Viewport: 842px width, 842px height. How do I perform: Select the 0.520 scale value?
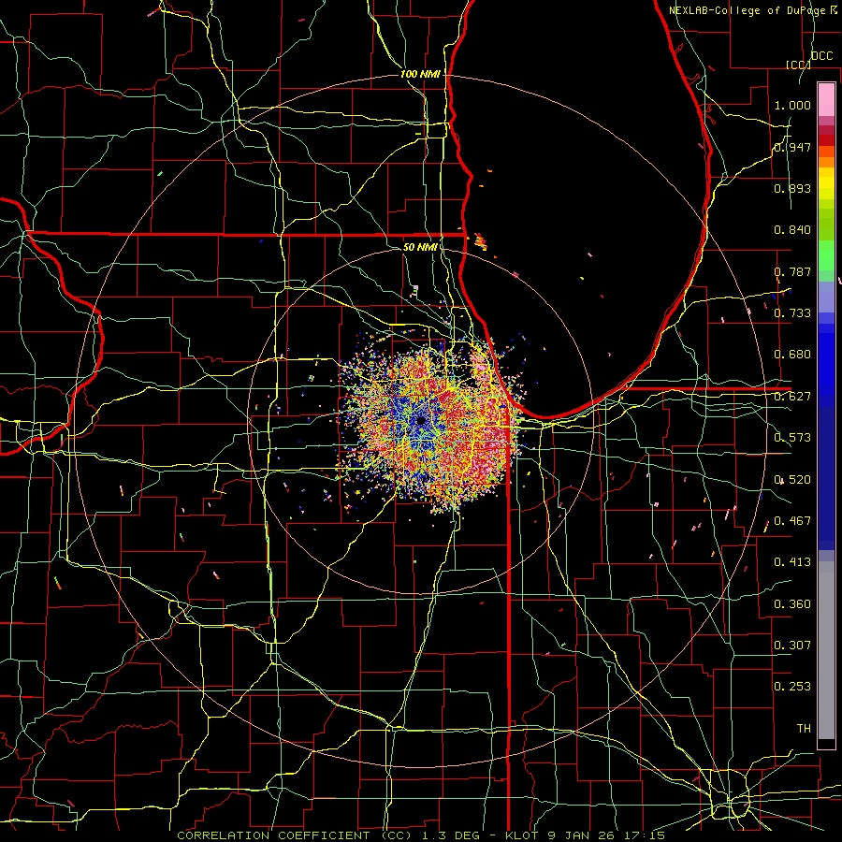click(x=792, y=480)
